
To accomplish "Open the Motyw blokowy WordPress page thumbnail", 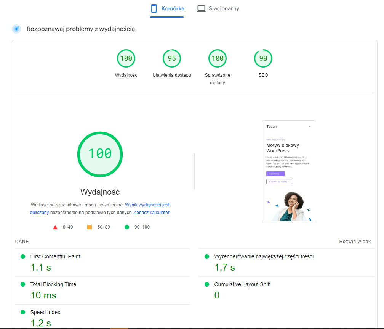I will [288, 171].
